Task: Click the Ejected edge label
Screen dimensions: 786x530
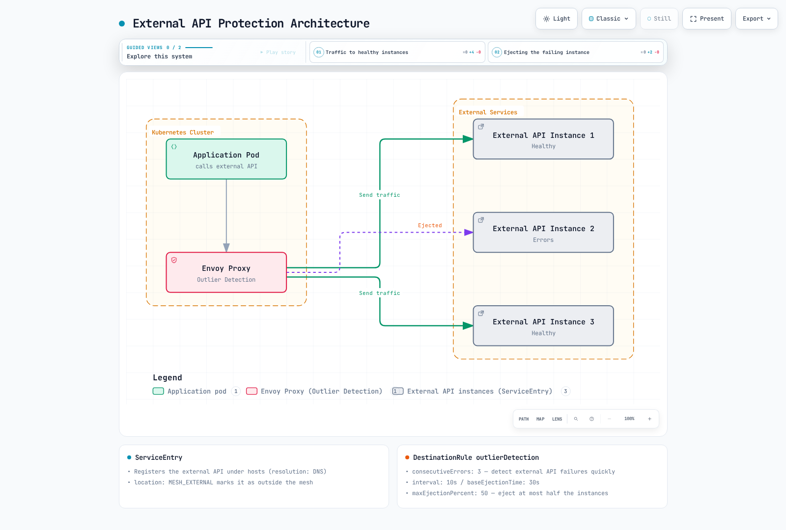Action: [430, 226]
